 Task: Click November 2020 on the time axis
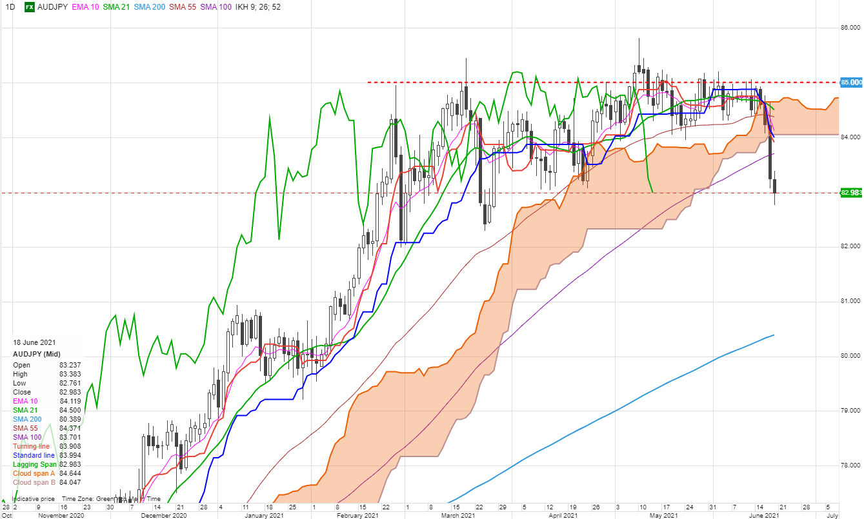(x=61, y=515)
